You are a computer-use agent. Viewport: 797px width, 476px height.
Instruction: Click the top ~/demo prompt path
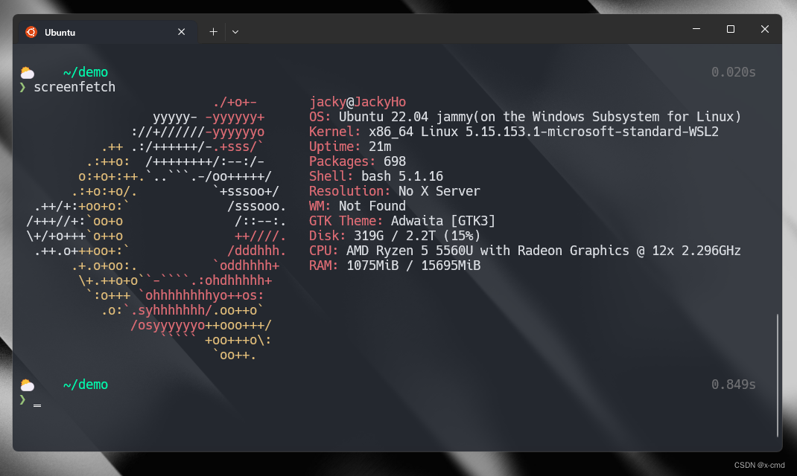point(86,72)
